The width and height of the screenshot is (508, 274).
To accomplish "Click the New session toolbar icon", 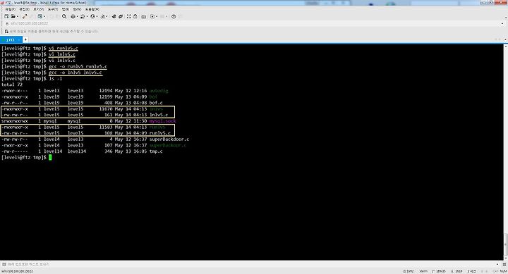I will 6,16.
